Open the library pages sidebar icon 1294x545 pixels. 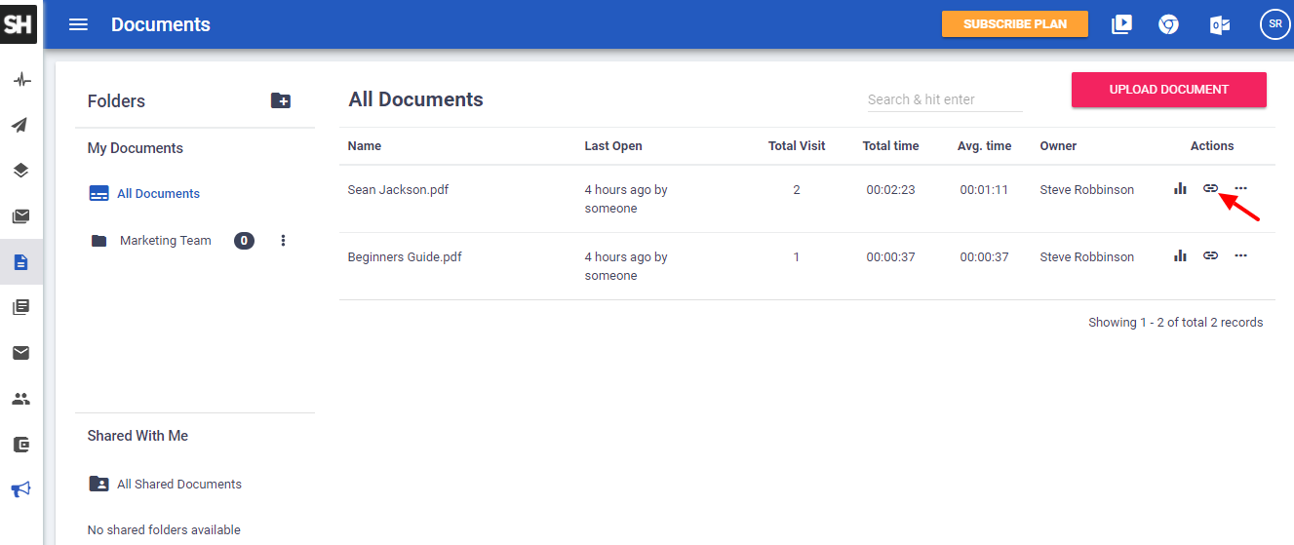pos(20,307)
